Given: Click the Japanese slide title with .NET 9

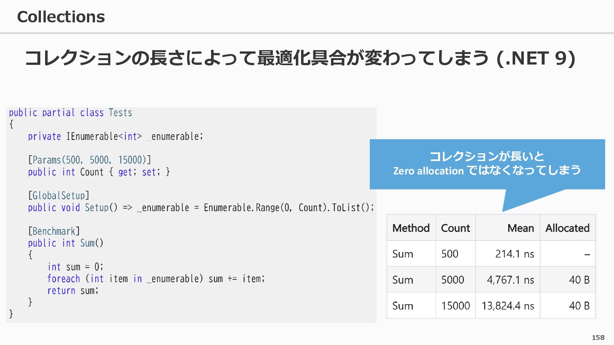Looking at the screenshot, I should 300,58.
